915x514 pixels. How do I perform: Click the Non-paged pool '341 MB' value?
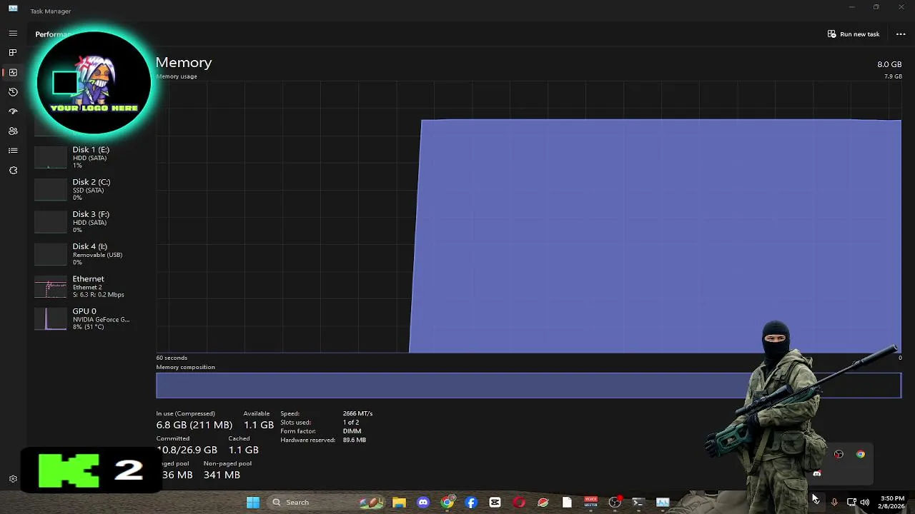point(222,475)
